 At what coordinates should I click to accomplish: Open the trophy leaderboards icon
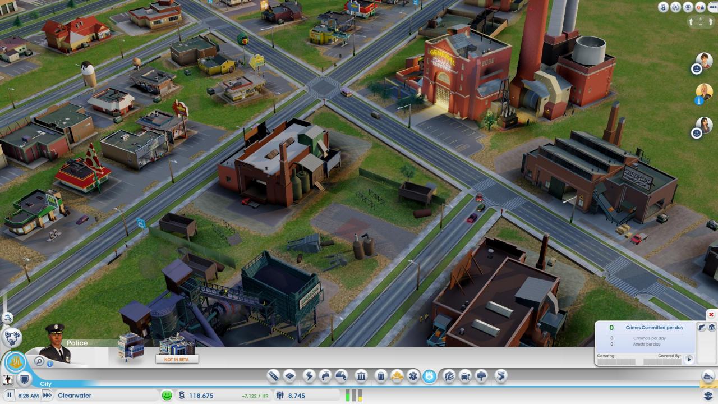click(688, 7)
